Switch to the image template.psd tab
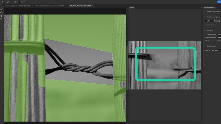The image size is (221, 124). (x=18, y=6)
